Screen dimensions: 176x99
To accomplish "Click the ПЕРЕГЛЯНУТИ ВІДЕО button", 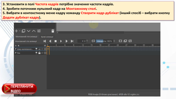I will point(19,89).
